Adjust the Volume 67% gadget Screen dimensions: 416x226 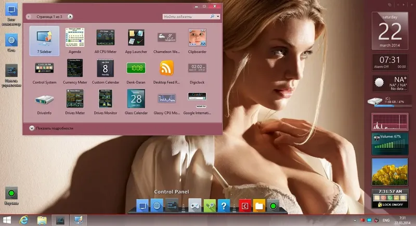389,144
